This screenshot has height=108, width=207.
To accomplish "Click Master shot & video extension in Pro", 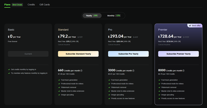I will (x=123, y=91).
